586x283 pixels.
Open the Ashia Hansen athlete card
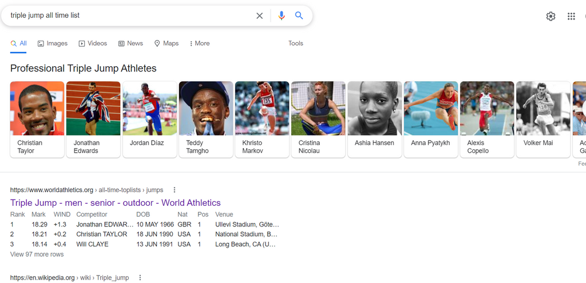374,119
